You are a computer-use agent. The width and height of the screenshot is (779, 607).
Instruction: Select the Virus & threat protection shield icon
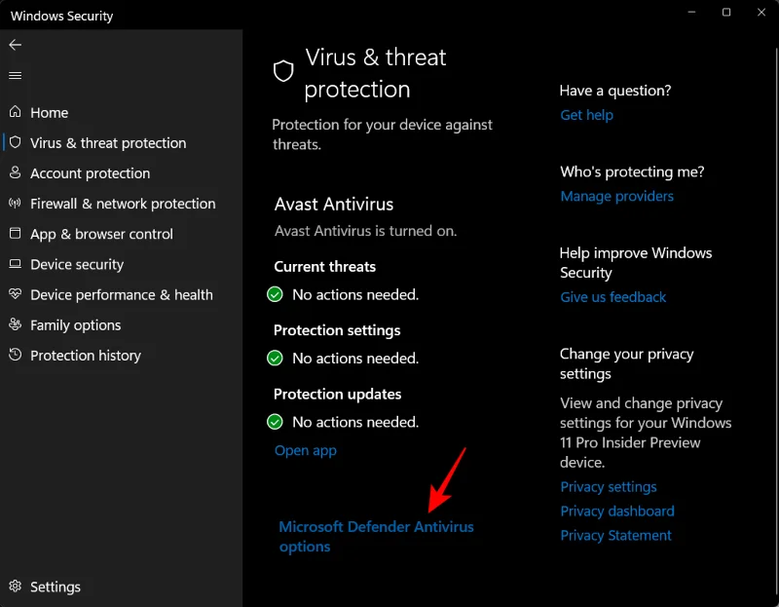tap(15, 143)
